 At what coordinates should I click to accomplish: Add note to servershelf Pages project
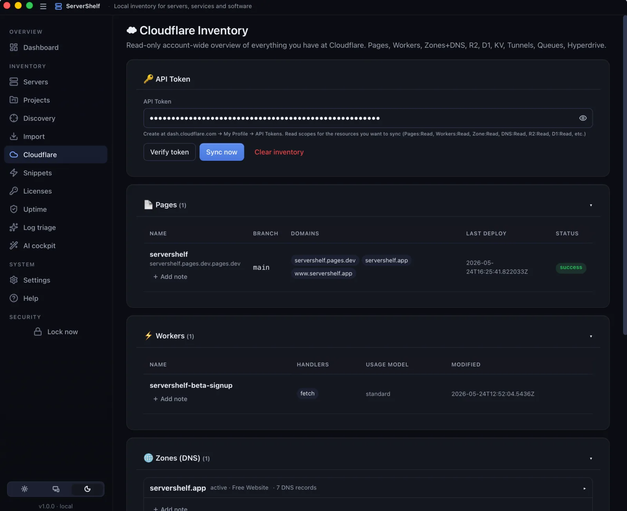pos(170,276)
